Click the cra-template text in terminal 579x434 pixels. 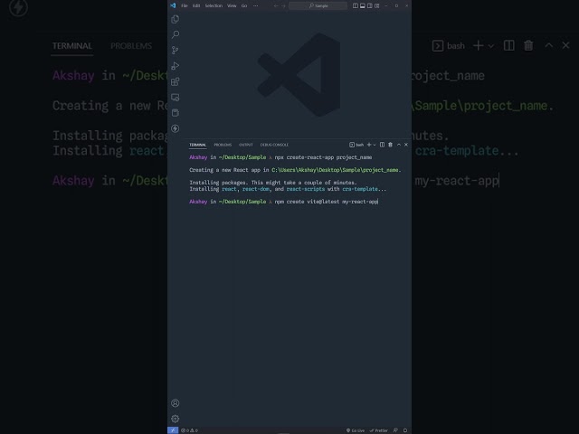(360, 189)
